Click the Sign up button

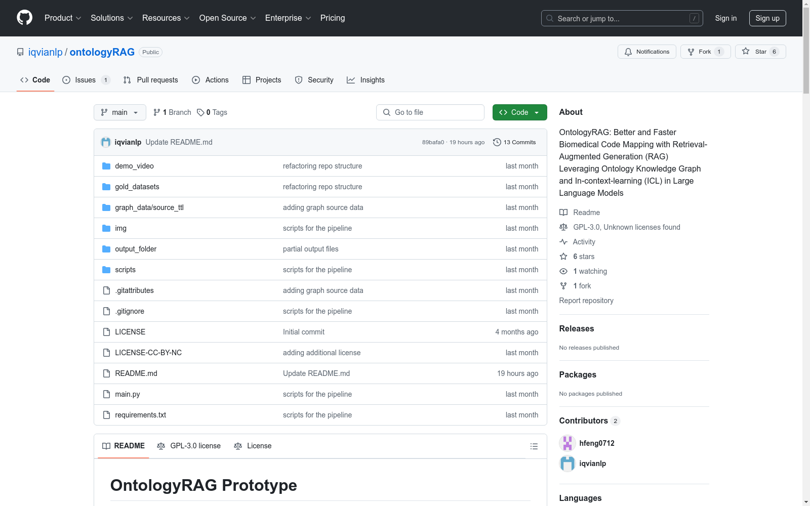pyautogui.click(x=767, y=18)
